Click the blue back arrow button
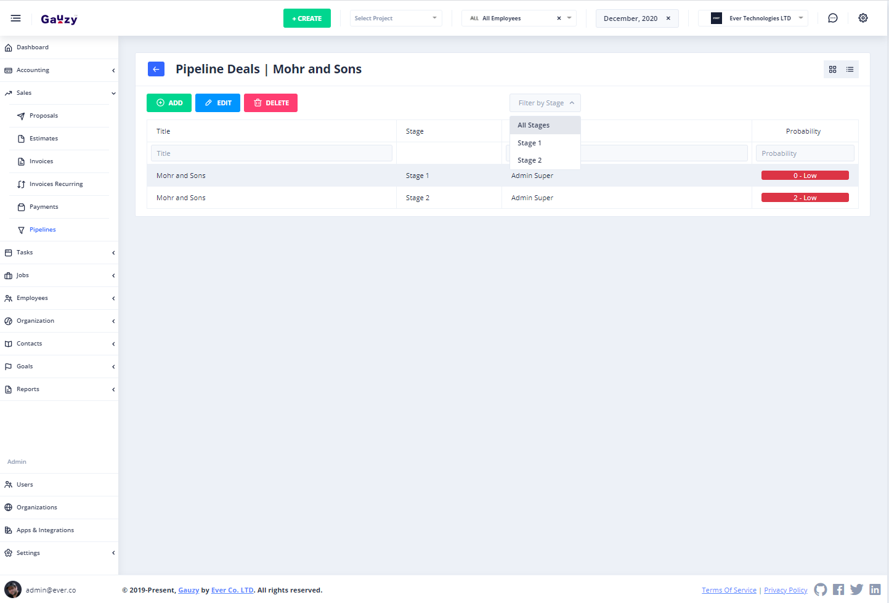Viewport: 889px width, 603px height. coord(156,69)
